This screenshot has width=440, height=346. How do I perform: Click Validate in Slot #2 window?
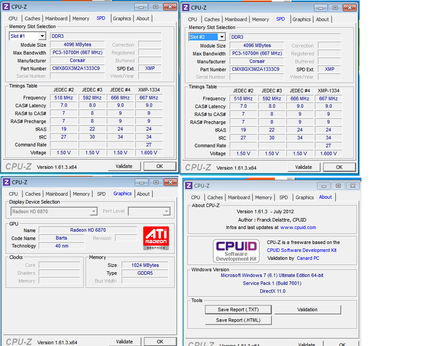tap(303, 167)
